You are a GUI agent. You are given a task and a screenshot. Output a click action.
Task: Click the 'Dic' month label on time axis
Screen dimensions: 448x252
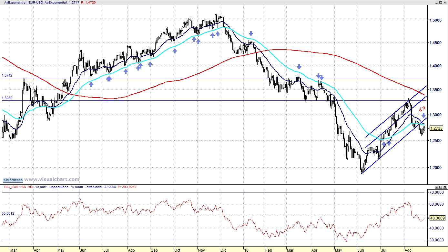point(223,250)
